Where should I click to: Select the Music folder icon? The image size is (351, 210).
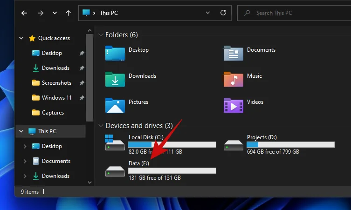(233, 80)
